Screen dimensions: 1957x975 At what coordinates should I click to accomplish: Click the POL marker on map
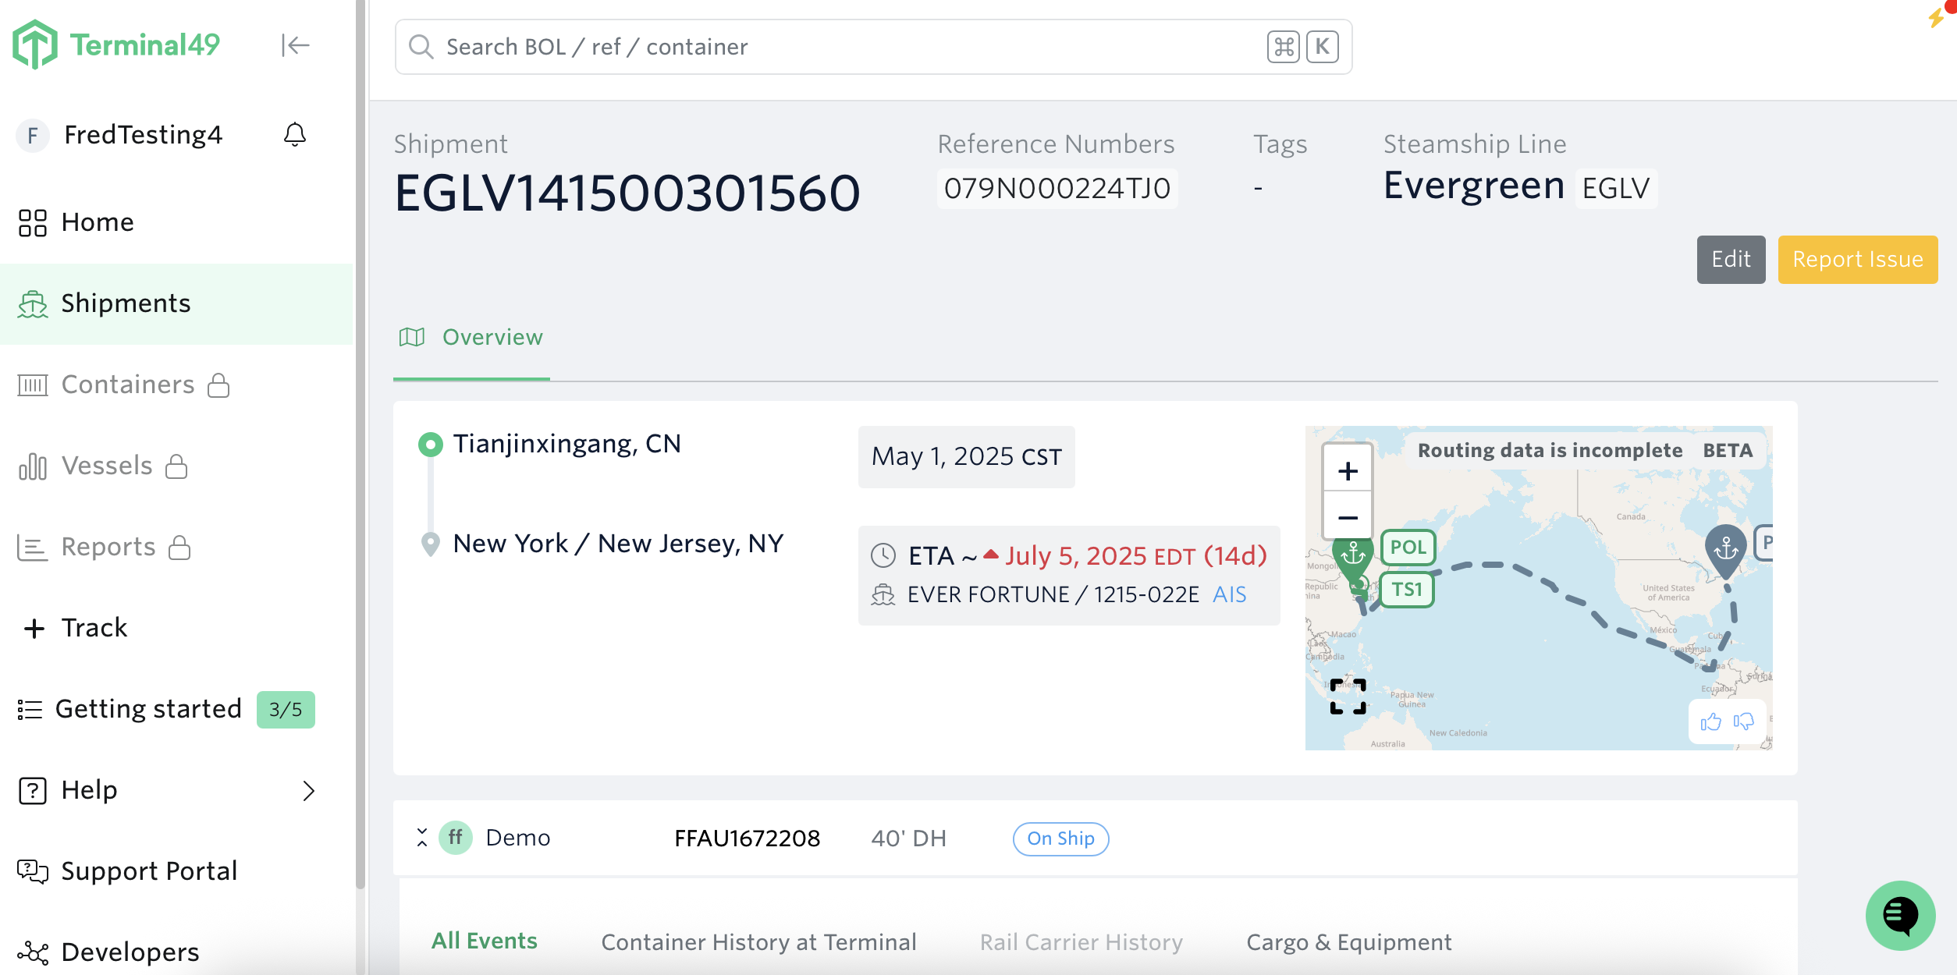click(1408, 547)
